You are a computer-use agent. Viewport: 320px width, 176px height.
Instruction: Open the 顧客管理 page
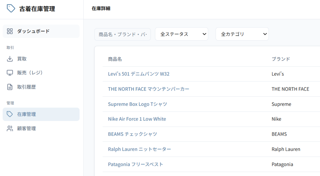click(x=27, y=128)
